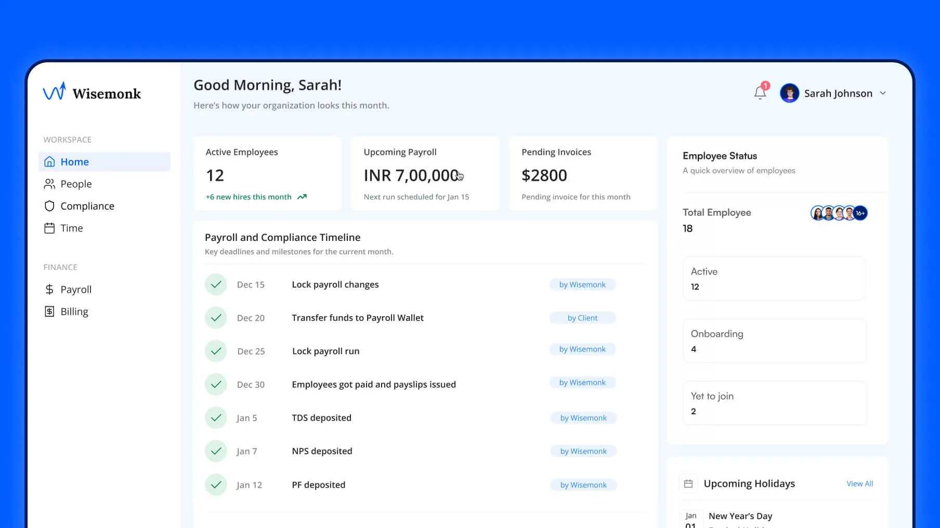Open Time in the sidebar

pyautogui.click(x=105, y=228)
